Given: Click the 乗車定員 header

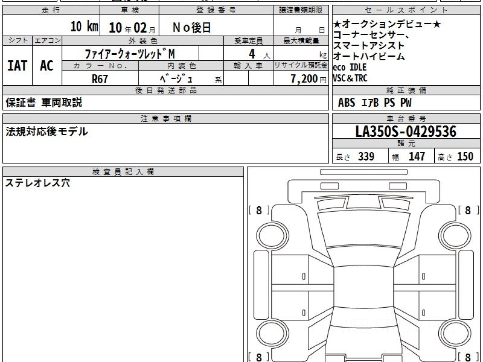Looking at the screenshot, I should 248,41.
